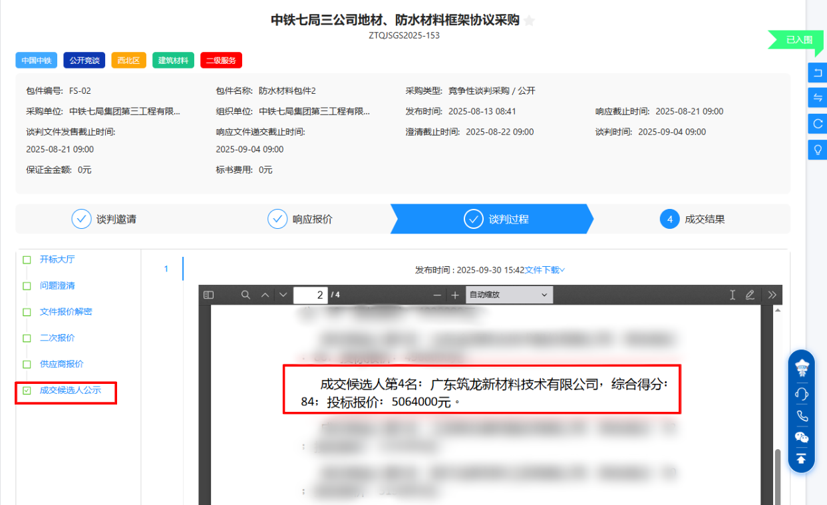This screenshot has height=505, width=827.
Task: Select the PDF text cursor tool
Action: 733,295
